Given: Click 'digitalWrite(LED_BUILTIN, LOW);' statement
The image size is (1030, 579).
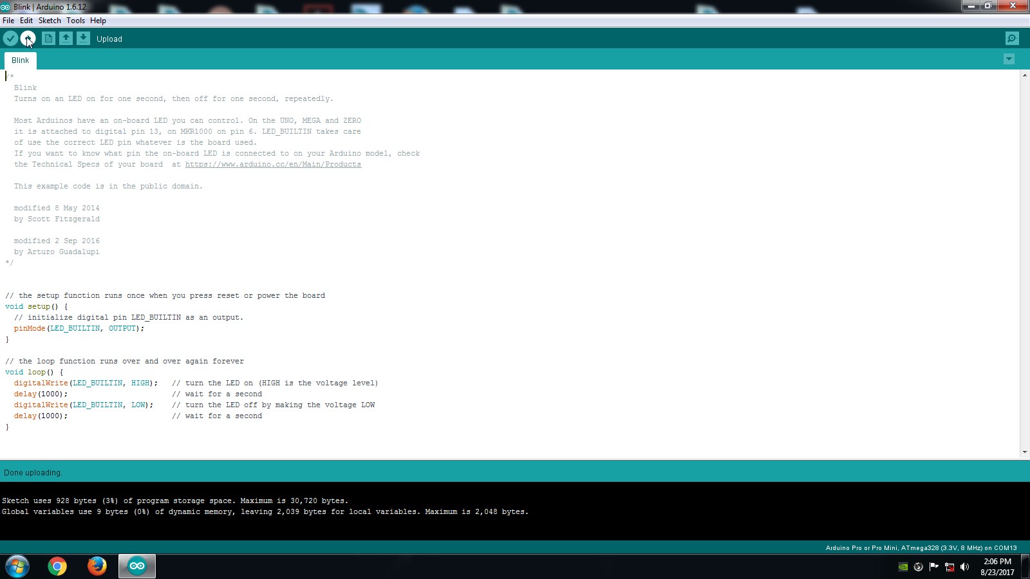Looking at the screenshot, I should (x=84, y=405).
